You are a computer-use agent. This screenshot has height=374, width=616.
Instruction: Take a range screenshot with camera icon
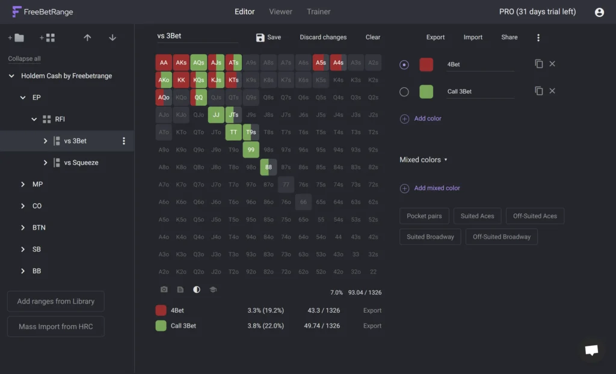point(164,290)
